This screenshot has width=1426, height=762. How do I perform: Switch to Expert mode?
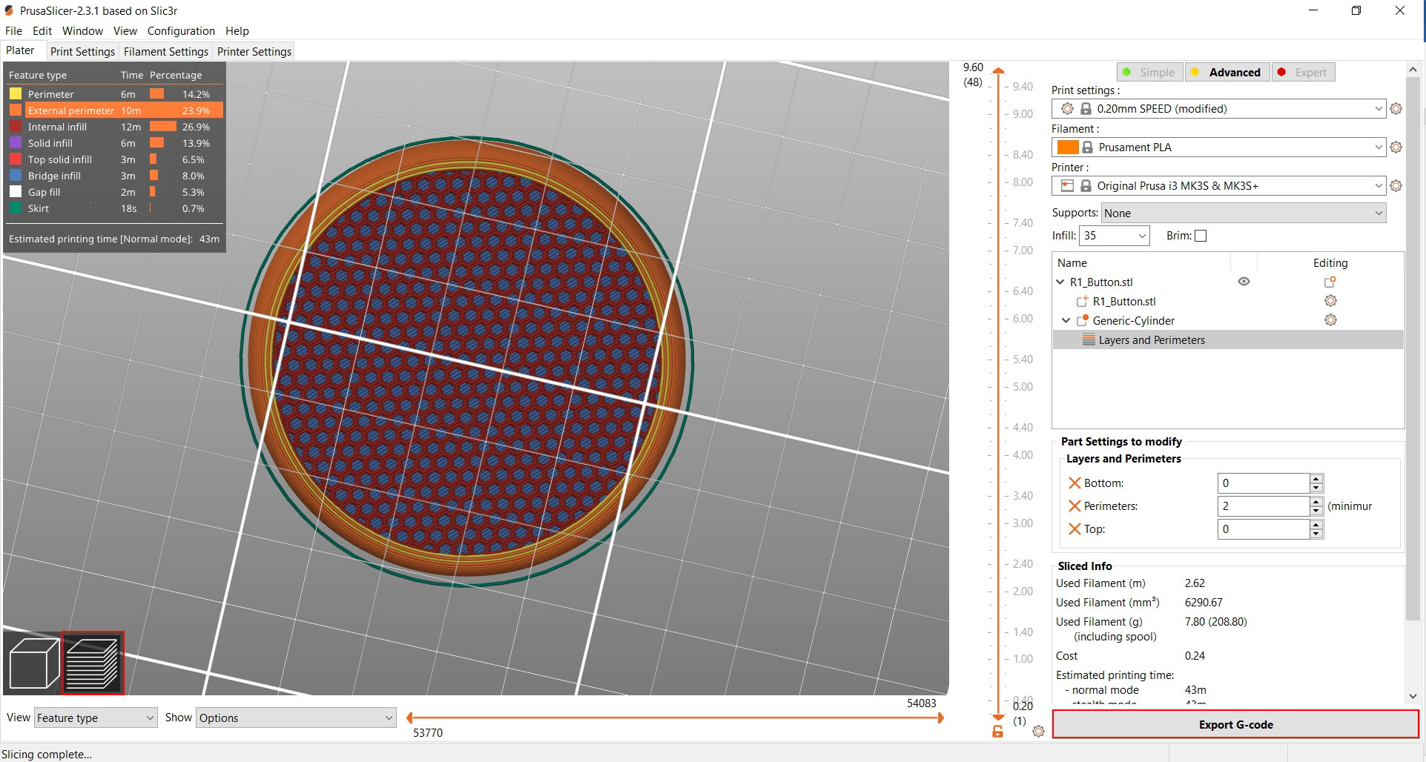(x=1304, y=73)
